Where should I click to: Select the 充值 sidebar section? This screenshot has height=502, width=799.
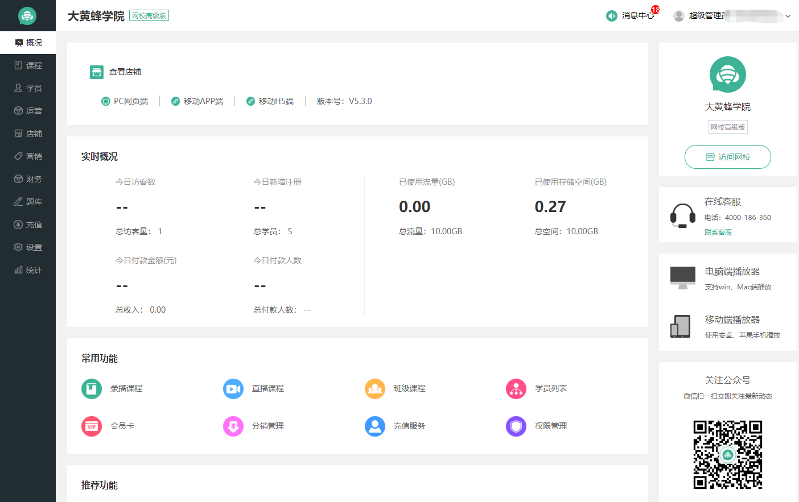point(28,225)
